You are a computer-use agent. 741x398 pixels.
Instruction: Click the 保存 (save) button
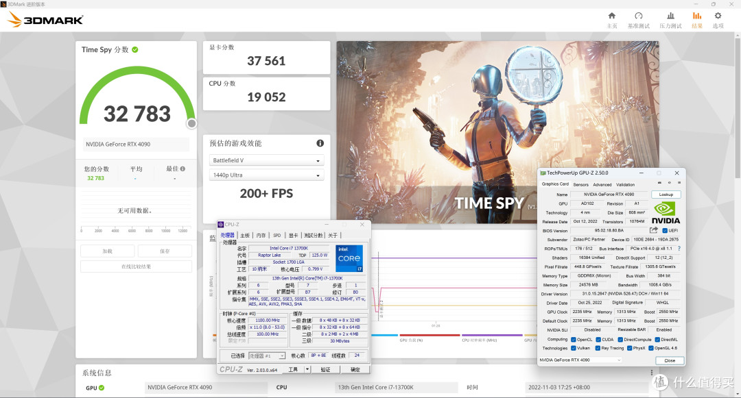tap(165, 251)
